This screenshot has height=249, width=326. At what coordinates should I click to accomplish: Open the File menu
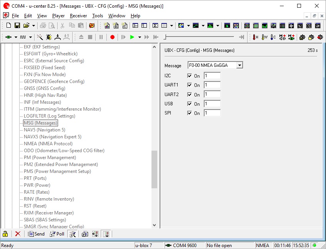pyautogui.click(x=15, y=16)
